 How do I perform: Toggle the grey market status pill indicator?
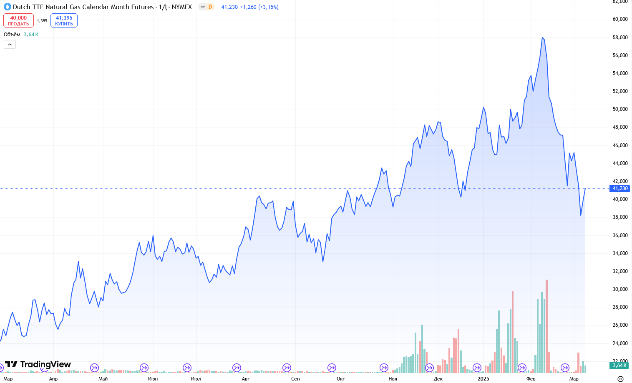[x=202, y=7]
